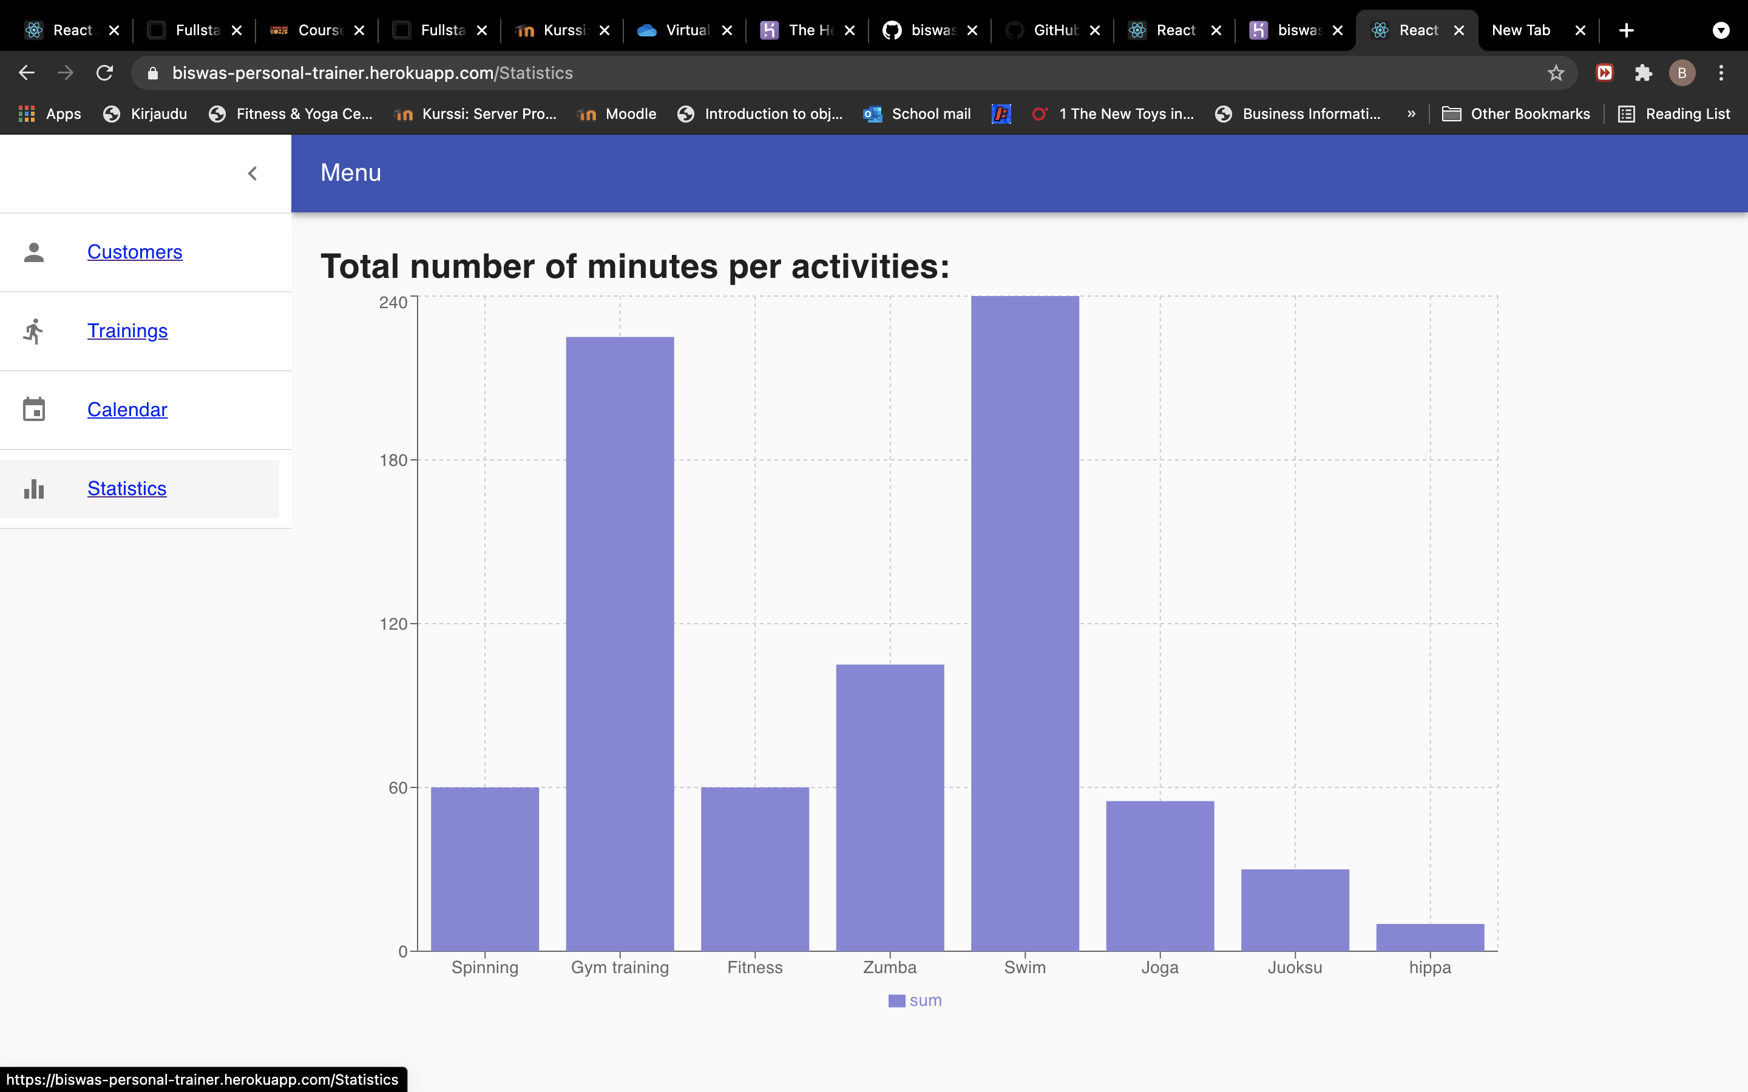This screenshot has height=1092, width=1748.
Task: Click the Menu title in app bar
Action: pos(350,173)
